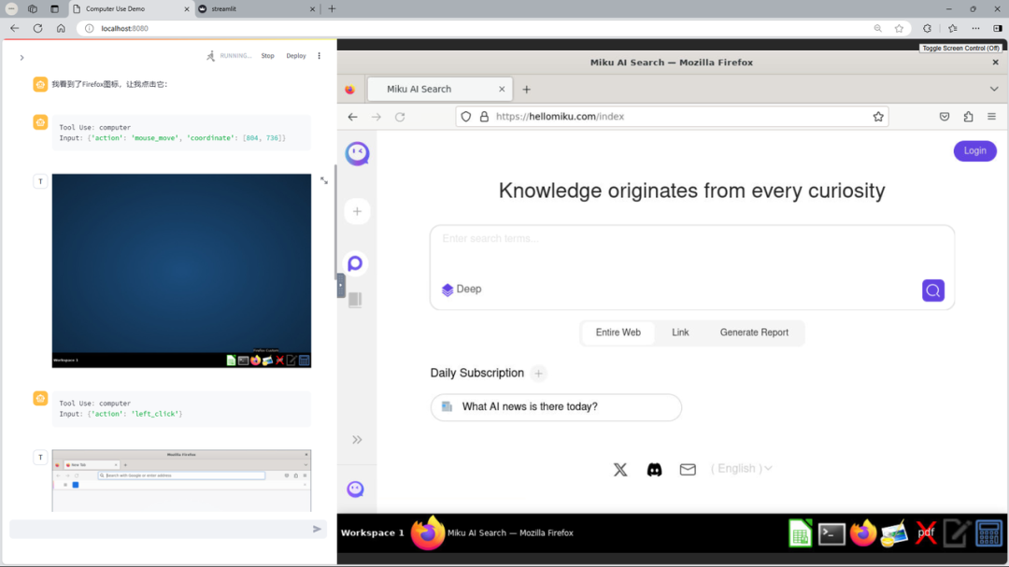Toggle Screen Control (Off) button

click(x=959, y=48)
